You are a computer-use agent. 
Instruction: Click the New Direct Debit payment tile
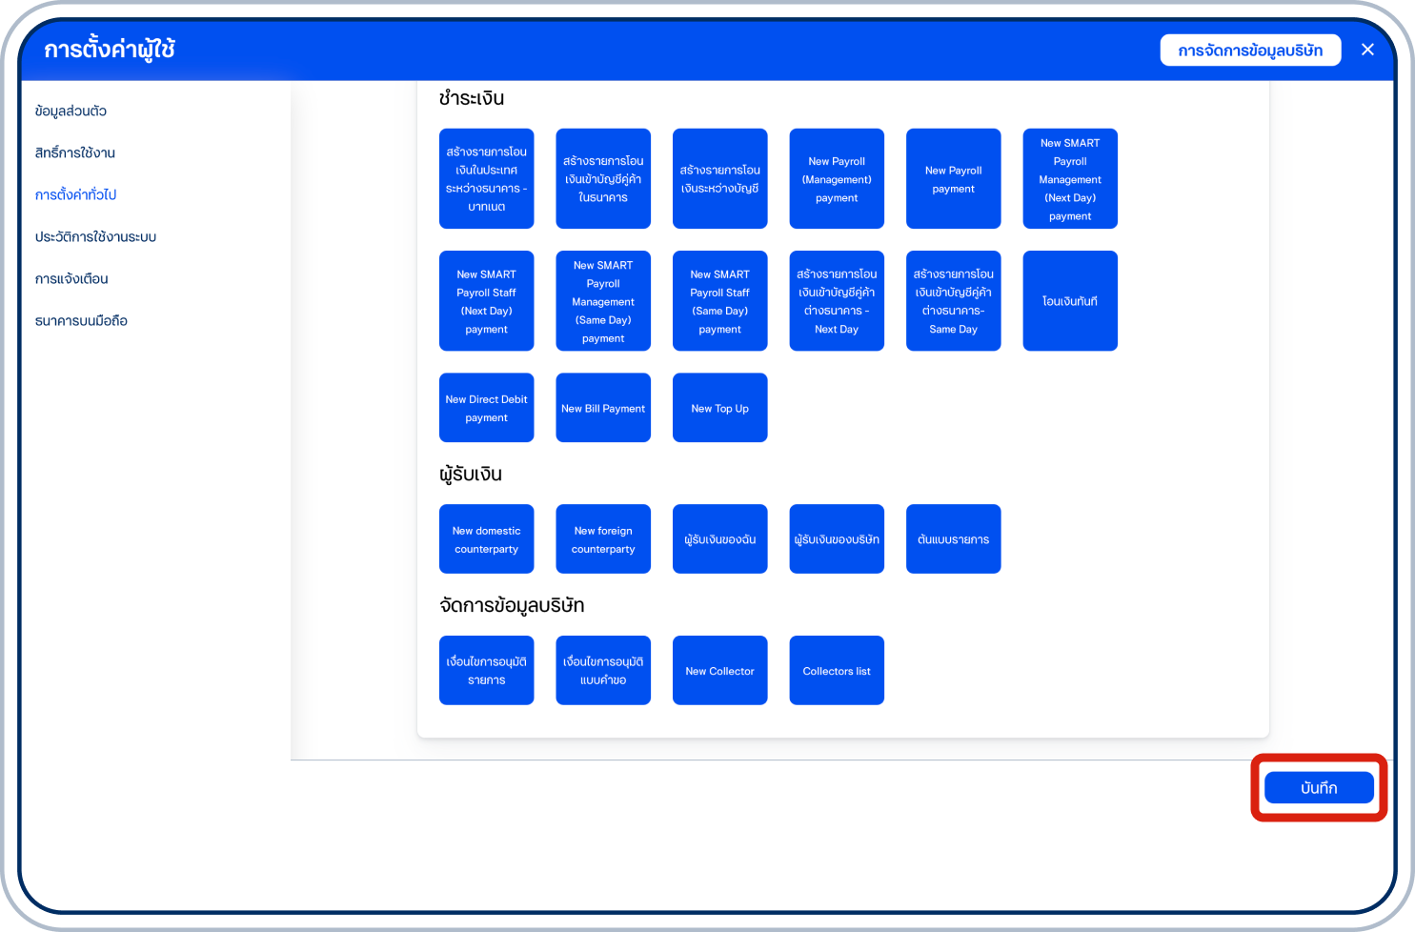coord(486,408)
